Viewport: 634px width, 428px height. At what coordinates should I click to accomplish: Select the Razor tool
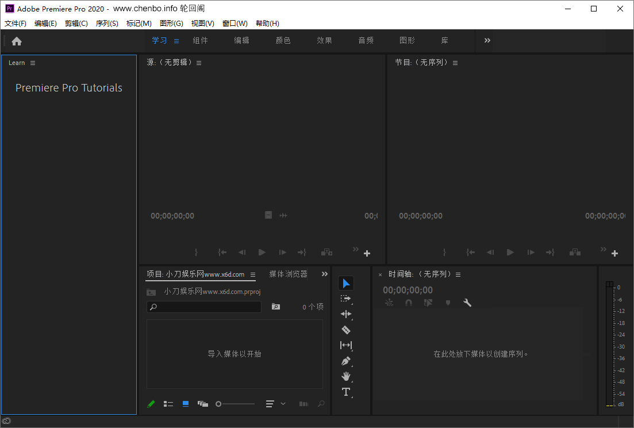coord(346,330)
